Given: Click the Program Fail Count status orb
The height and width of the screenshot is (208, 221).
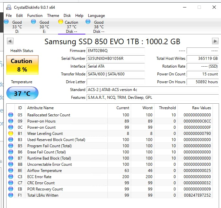Looking at the screenshot, I should coord(11,146).
